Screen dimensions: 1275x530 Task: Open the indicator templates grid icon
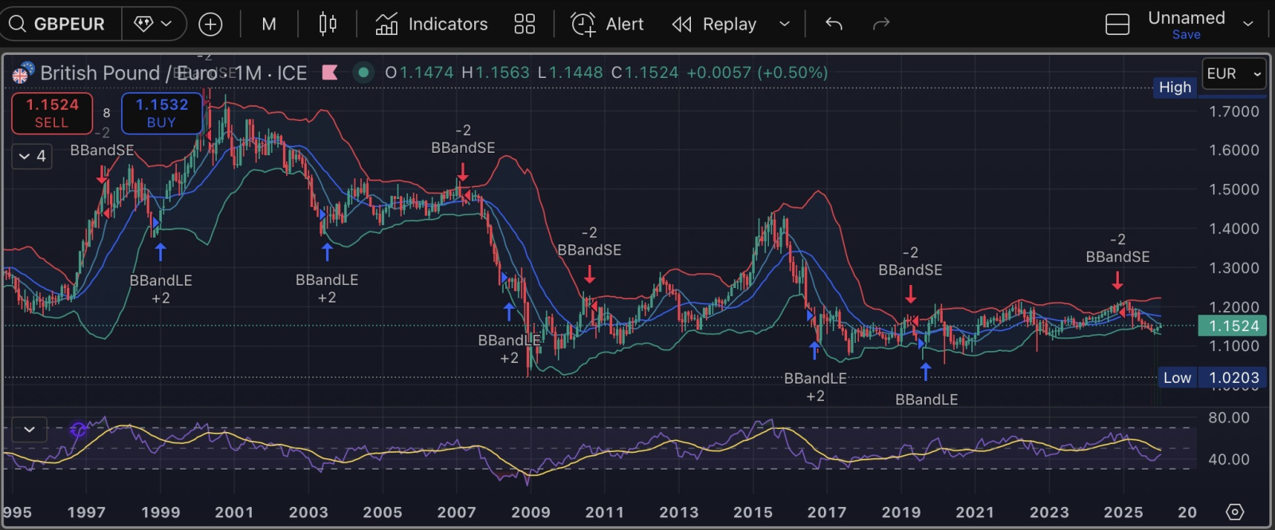pos(524,24)
